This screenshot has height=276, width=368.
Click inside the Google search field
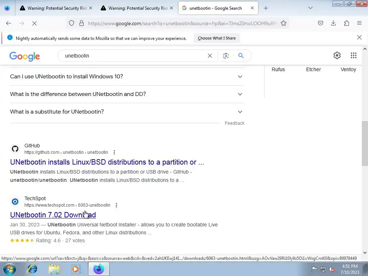point(134,56)
